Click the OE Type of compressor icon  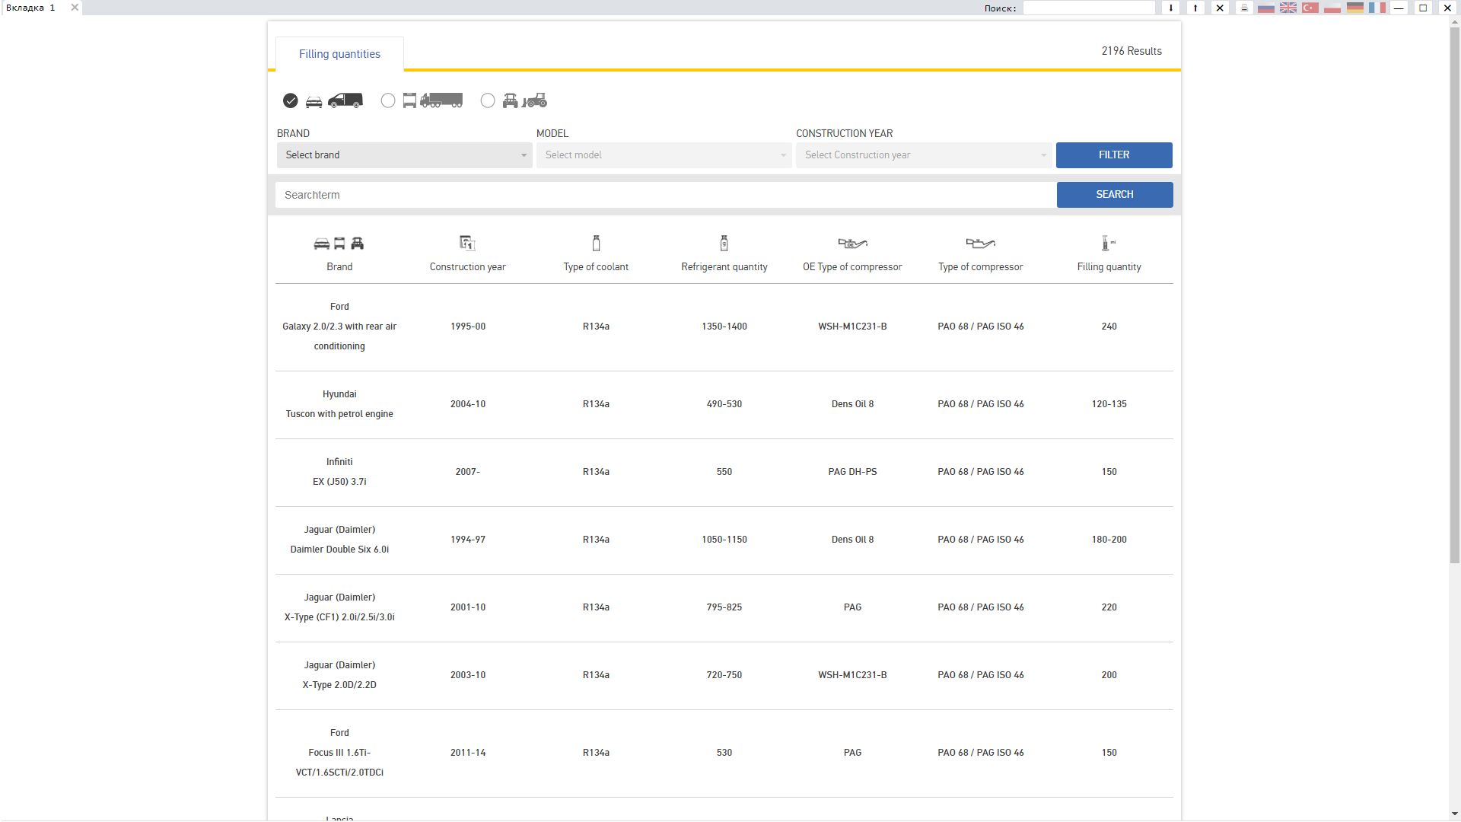point(852,244)
